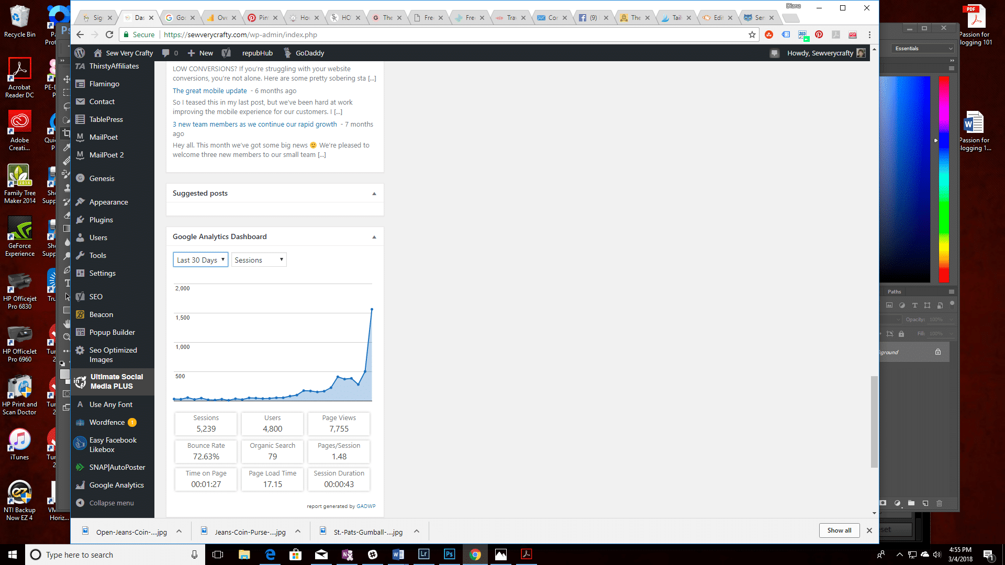
Task: Click the browser reload button
Action: click(109, 35)
